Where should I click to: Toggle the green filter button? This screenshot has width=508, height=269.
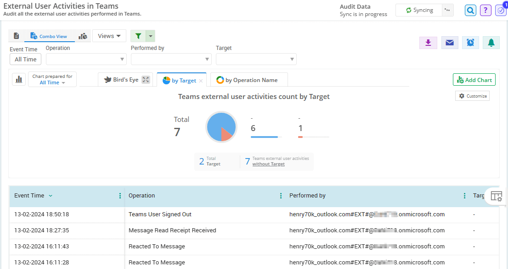[x=138, y=36]
